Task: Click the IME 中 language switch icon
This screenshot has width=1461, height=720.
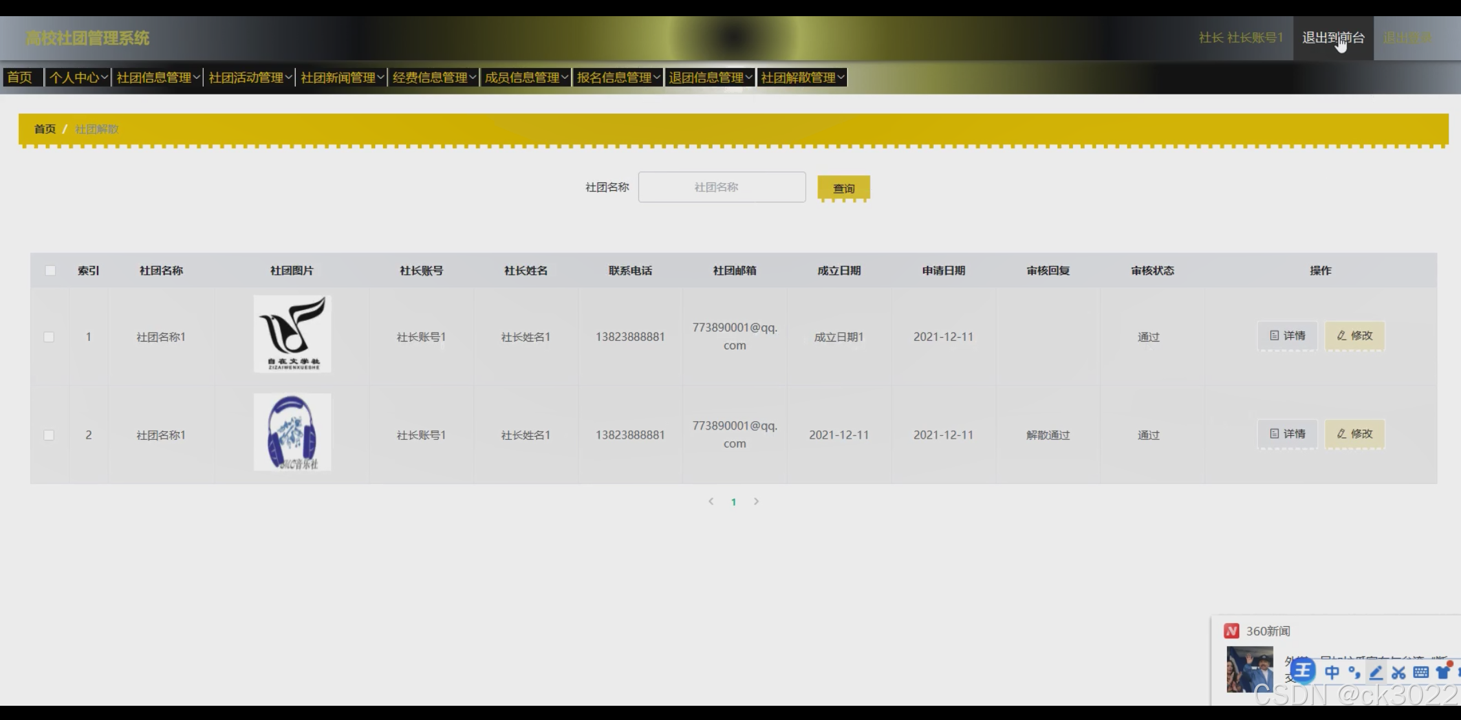Action: pyautogui.click(x=1332, y=673)
